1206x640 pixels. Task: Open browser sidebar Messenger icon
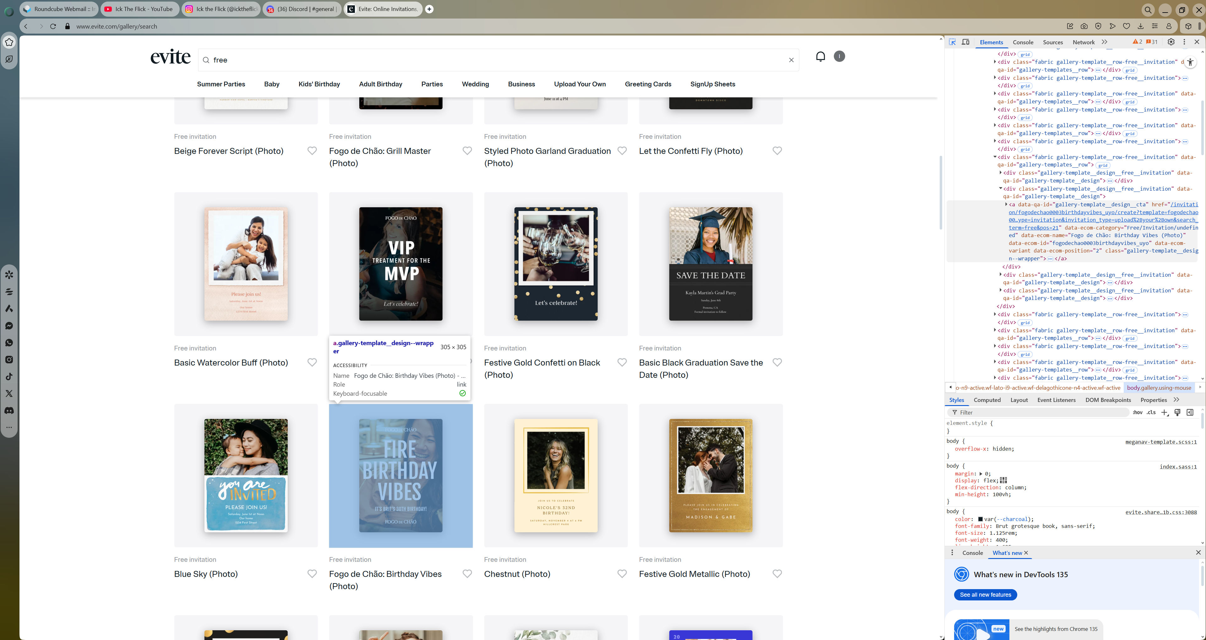pos(9,326)
